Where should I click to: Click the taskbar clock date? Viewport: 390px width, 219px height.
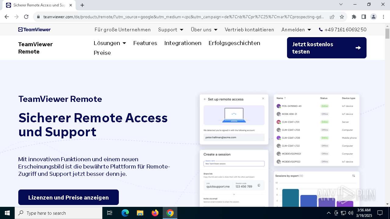click(364, 213)
